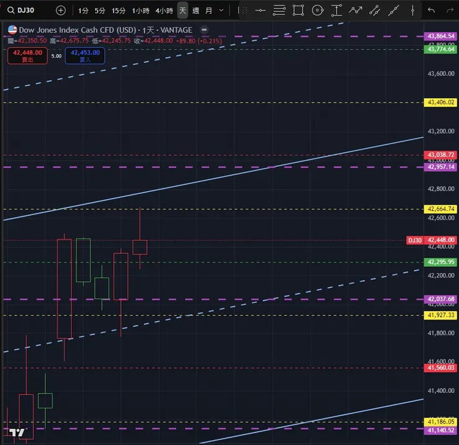Click the 42,448.00 current price label
The image size is (459, 445).
point(440,241)
